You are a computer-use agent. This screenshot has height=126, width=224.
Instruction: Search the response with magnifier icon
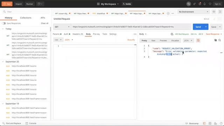pos(220,40)
